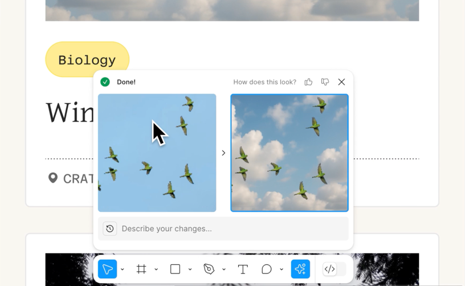
Task: Click the arrow between the two images
Action: 223,153
